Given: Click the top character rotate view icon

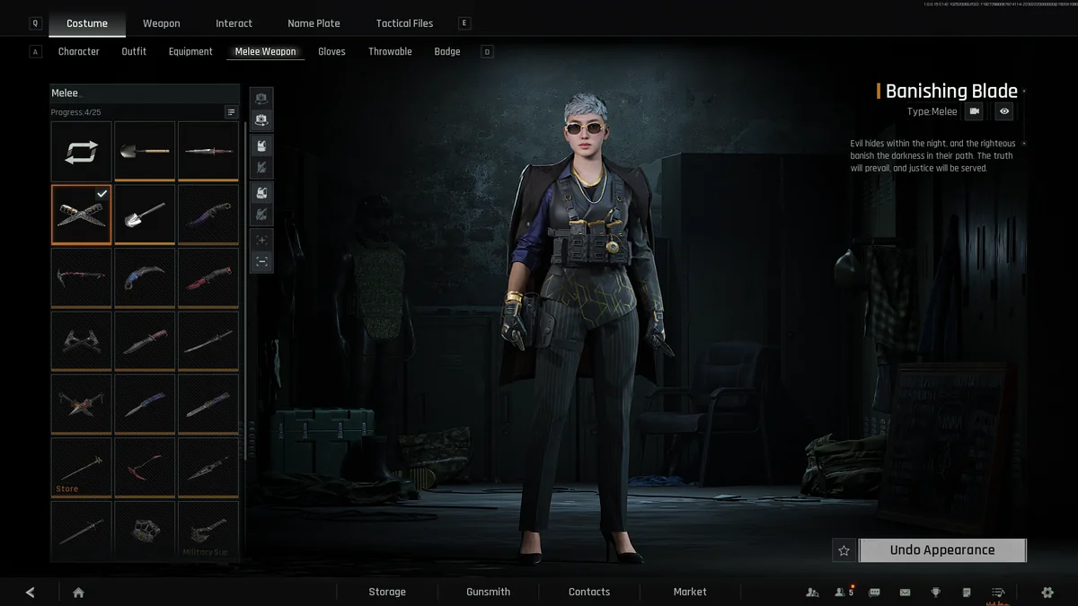Looking at the screenshot, I should [x=261, y=98].
